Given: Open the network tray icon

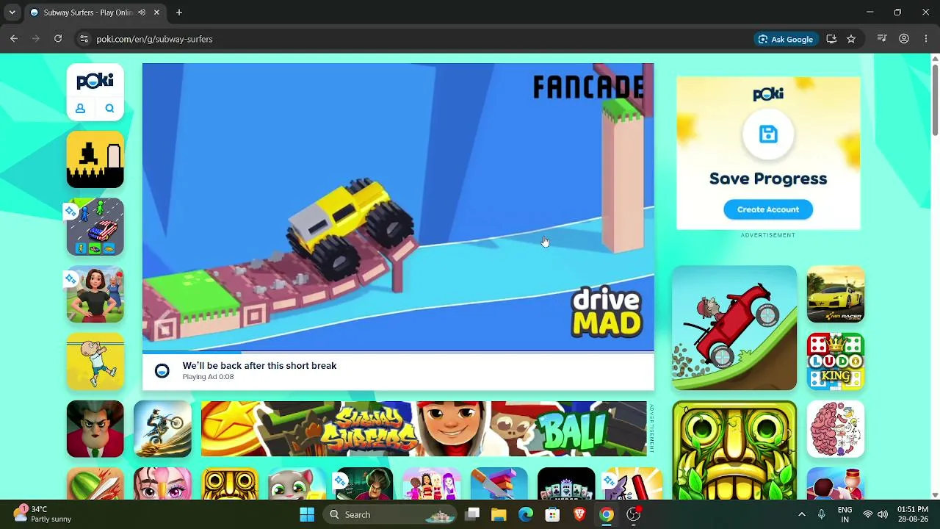Looking at the screenshot, I should click(868, 514).
